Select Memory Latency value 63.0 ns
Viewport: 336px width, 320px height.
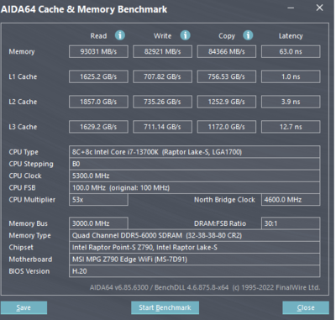pyautogui.click(x=291, y=52)
